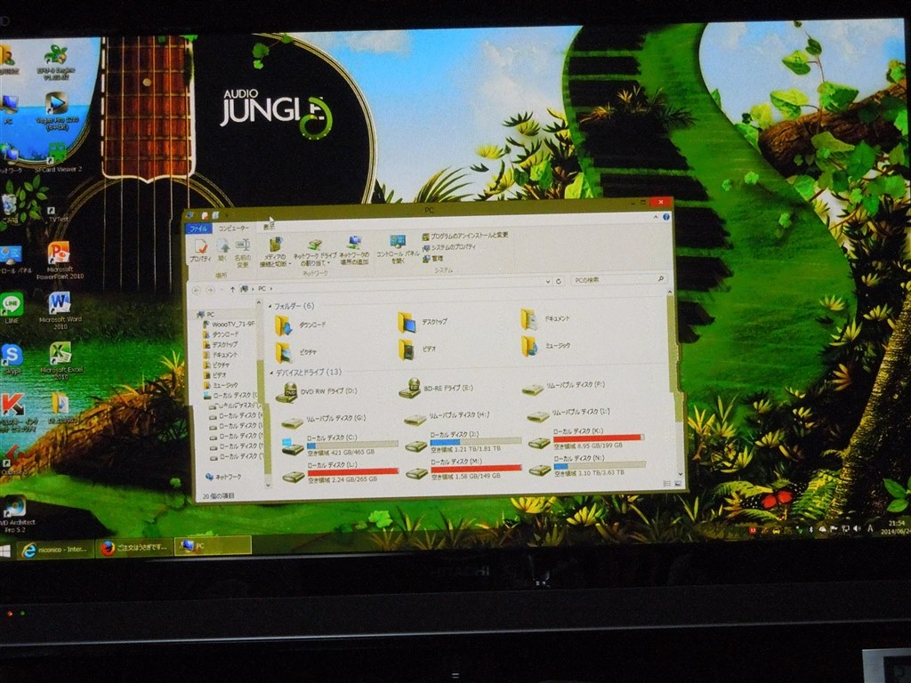Open the LINE desktop shortcut
The height and width of the screenshot is (683, 911).
coord(11,309)
